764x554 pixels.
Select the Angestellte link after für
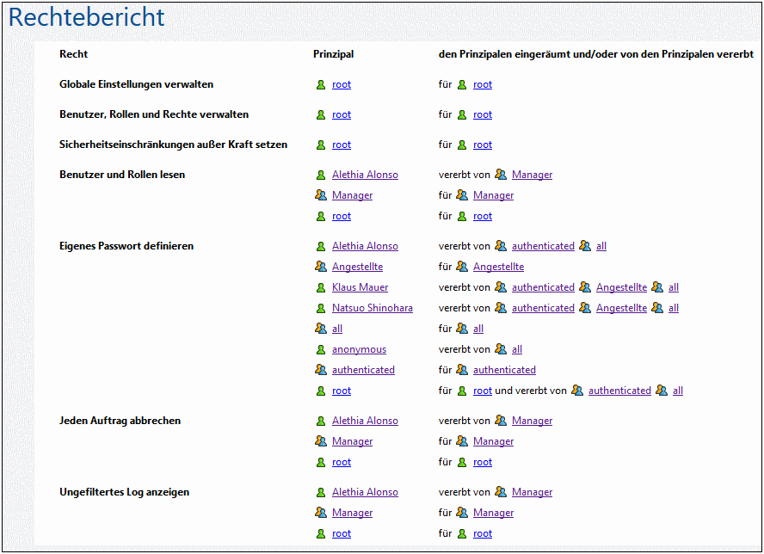coord(498,267)
